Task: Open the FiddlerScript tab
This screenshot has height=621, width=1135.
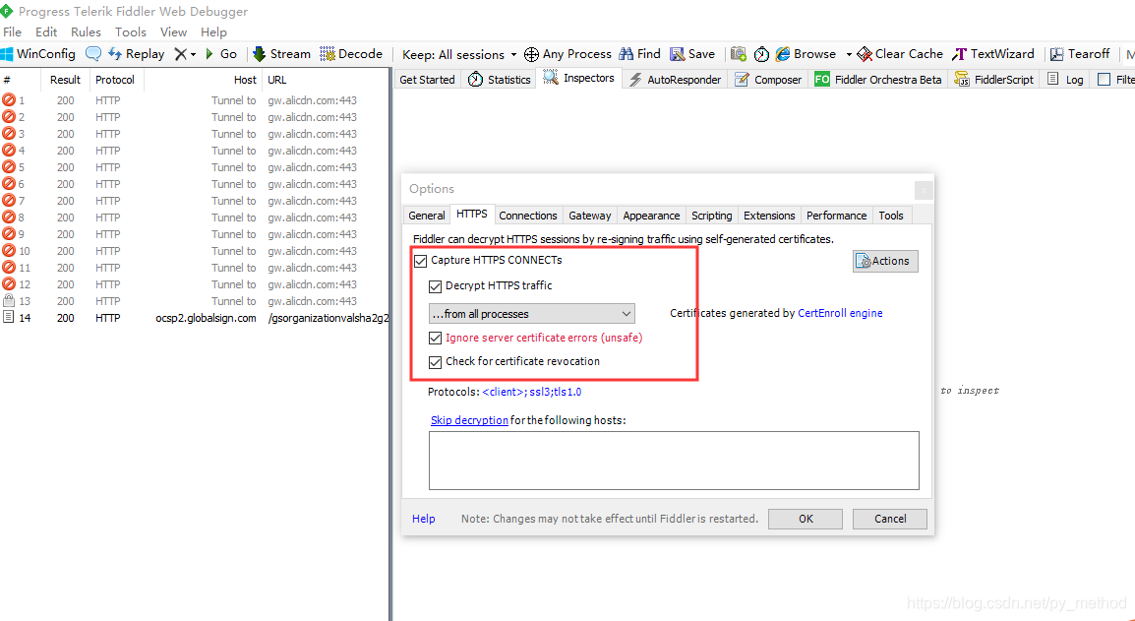Action: tap(994, 80)
